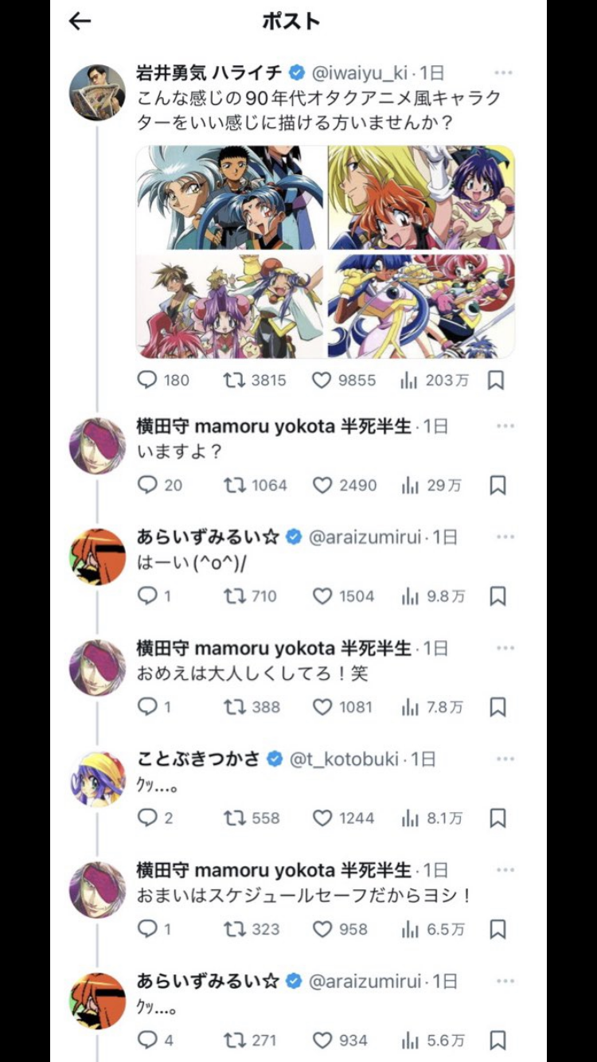Open bottom-right anime image thumbnail
Image resolution: width=597 pixels, height=1062 pixels.
click(x=421, y=306)
